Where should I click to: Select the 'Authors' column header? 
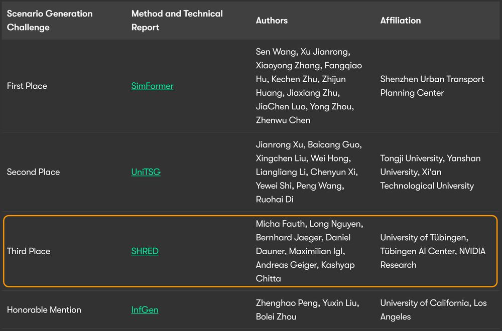coord(272,21)
